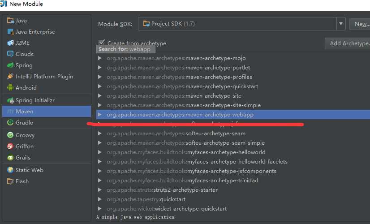
Task: Select Java Enterprise module type
Action: click(47, 32)
